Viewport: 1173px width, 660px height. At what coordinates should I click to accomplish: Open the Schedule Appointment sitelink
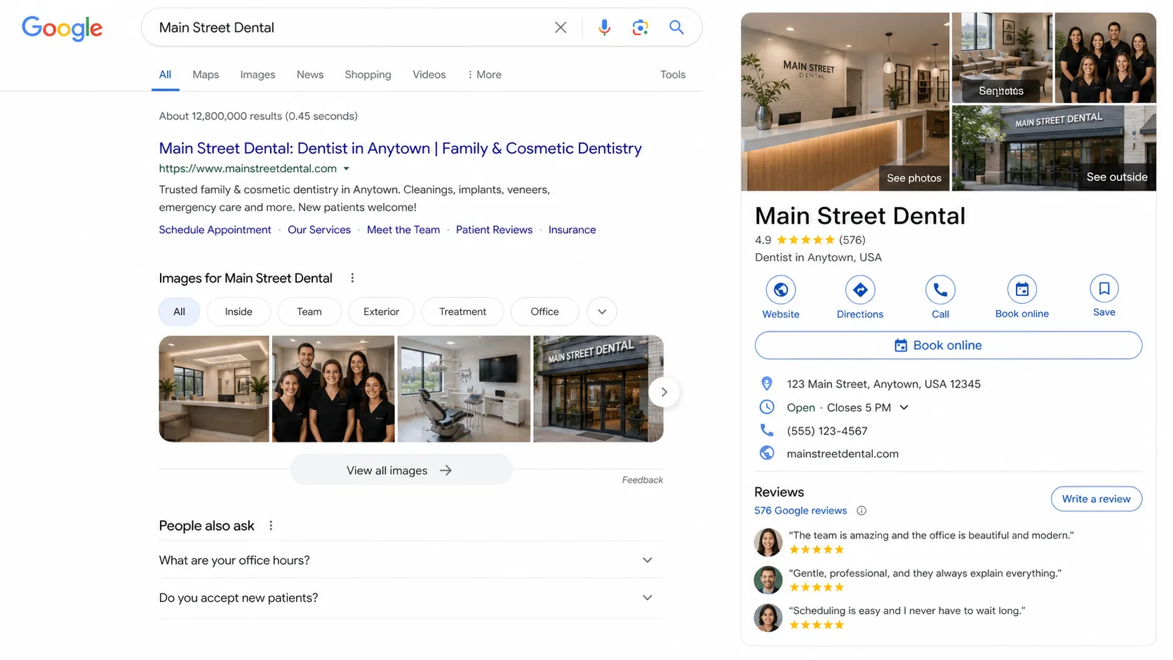coord(215,230)
